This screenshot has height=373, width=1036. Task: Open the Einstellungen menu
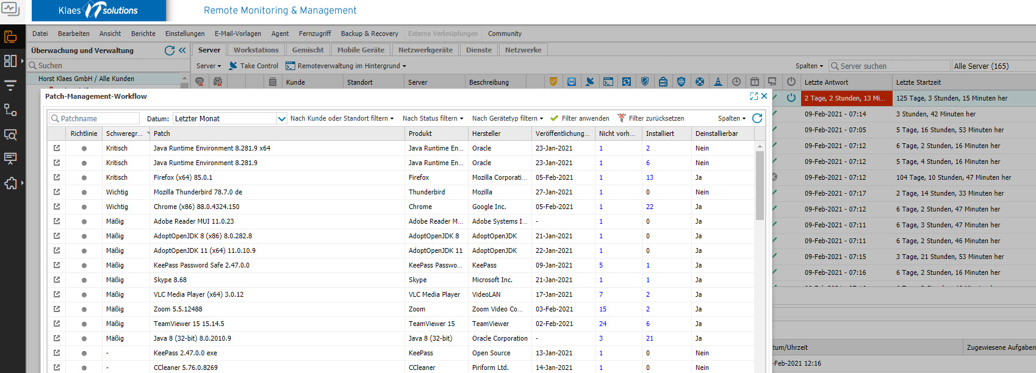point(185,34)
